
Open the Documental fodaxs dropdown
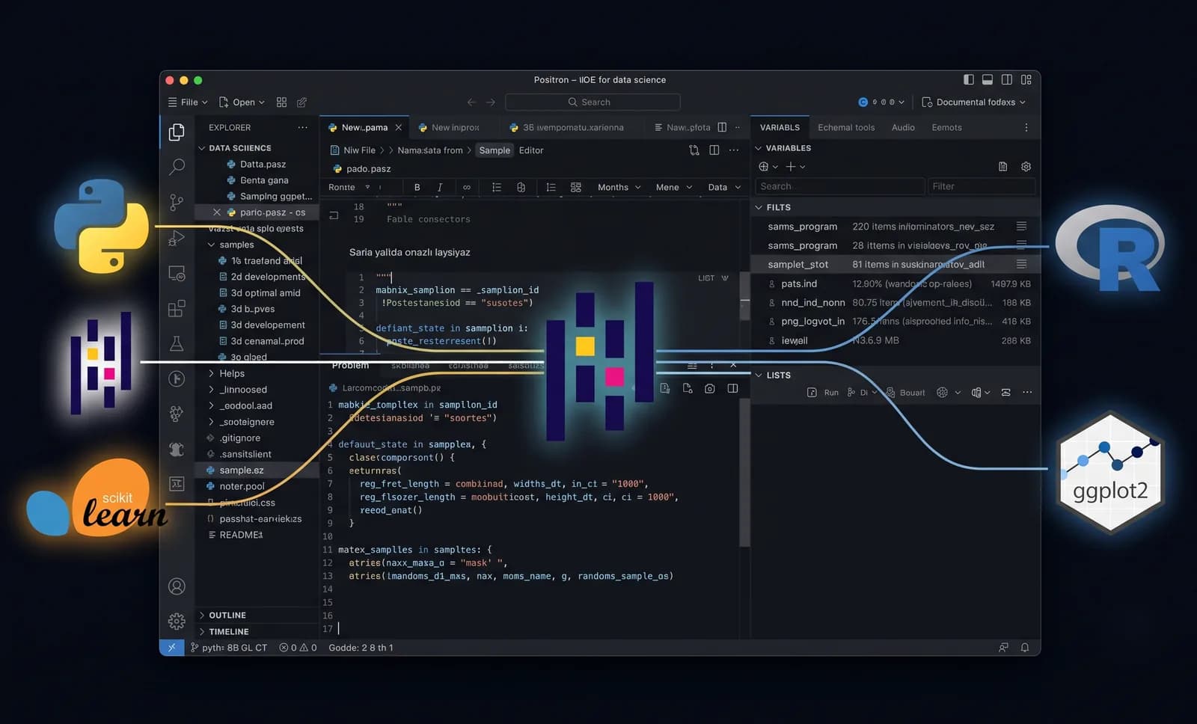tap(973, 102)
